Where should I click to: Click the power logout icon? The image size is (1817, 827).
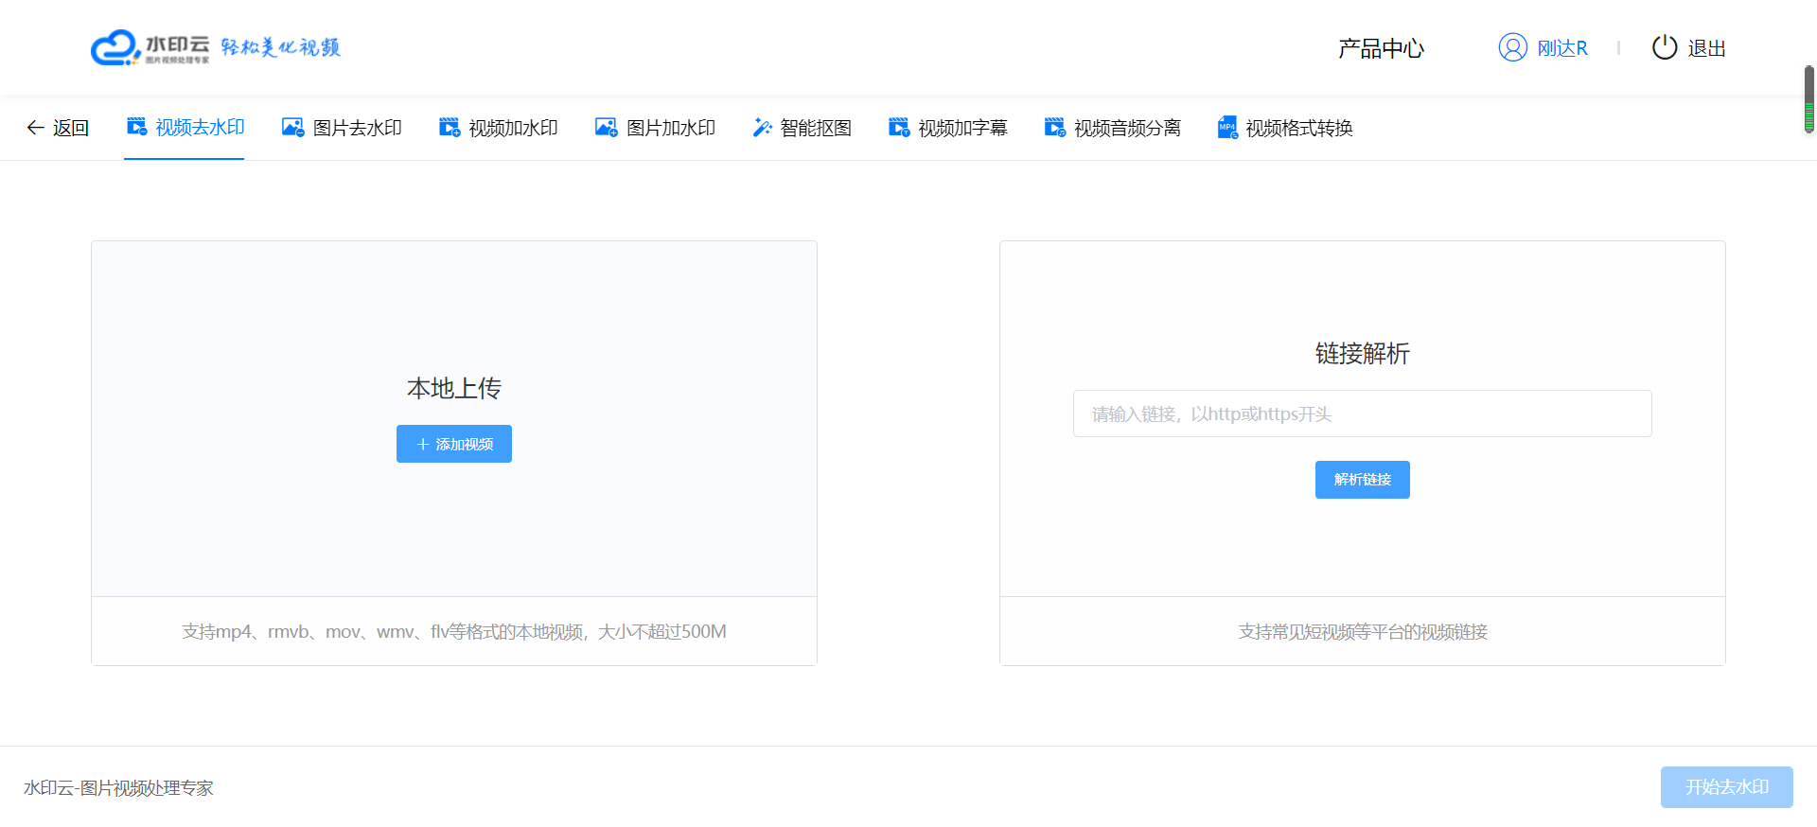1665,47
